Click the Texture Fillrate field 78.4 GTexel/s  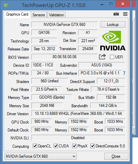pyautogui.click(x=108, y=89)
